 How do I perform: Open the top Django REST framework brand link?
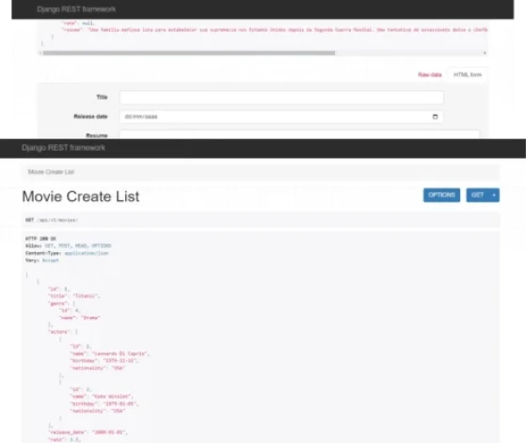coord(76,9)
